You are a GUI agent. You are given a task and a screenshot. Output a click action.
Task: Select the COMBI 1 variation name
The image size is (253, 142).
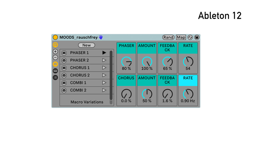coord(78,83)
